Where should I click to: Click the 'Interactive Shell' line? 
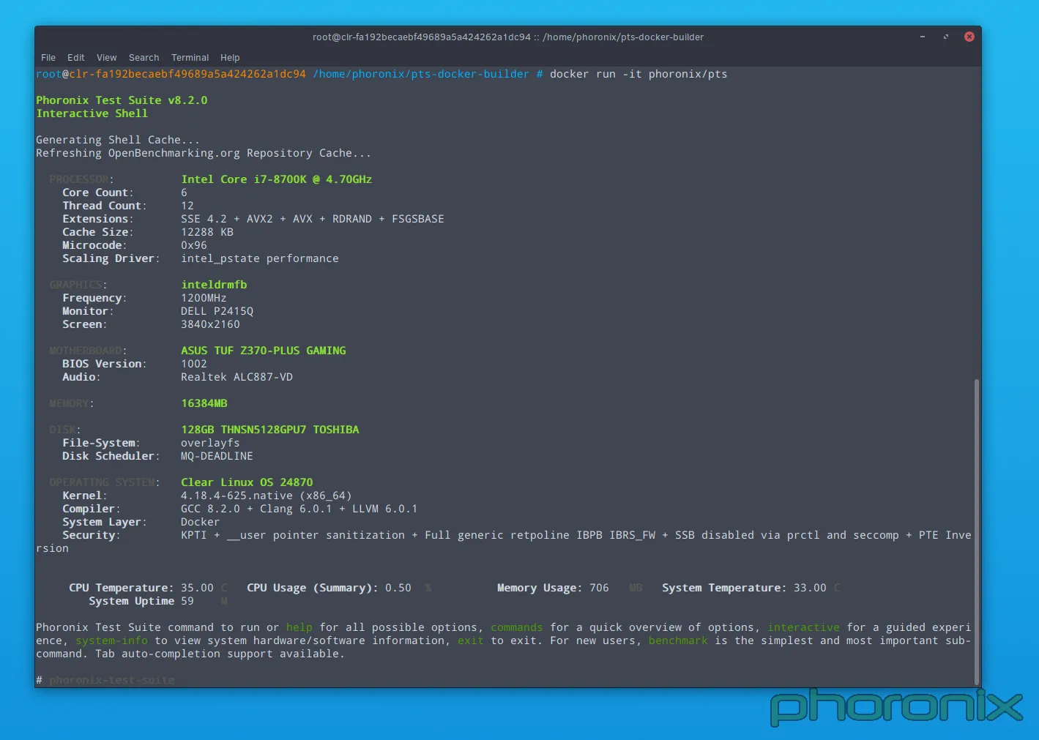click(x=92, y=113)
